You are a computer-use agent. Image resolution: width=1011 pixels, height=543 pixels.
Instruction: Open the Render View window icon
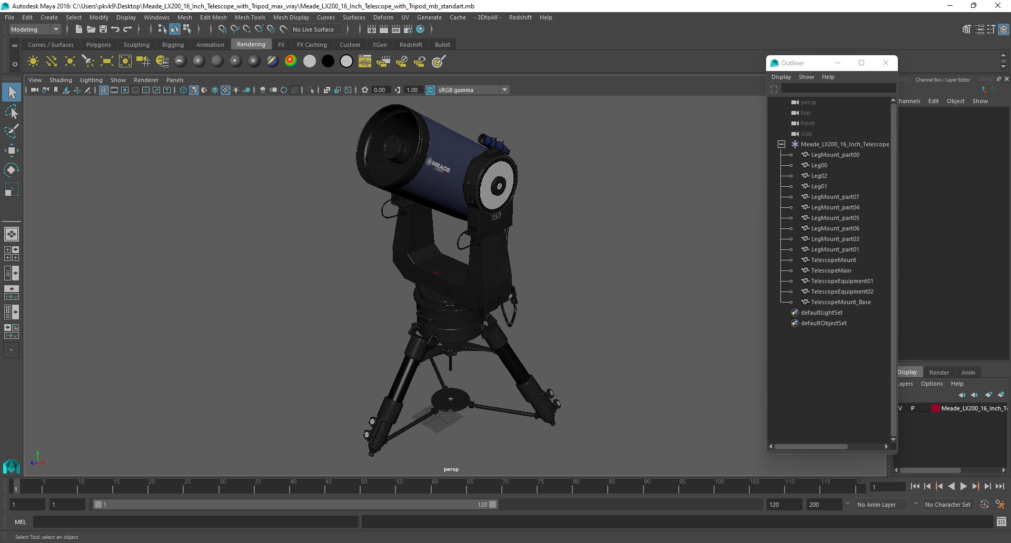pyautogui.click(x=372, y=29)
